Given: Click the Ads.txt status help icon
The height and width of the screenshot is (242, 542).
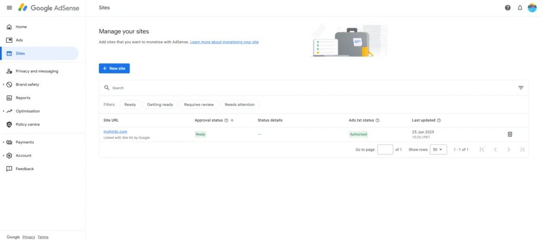Looking at the screenshot, I should (377, 120).
